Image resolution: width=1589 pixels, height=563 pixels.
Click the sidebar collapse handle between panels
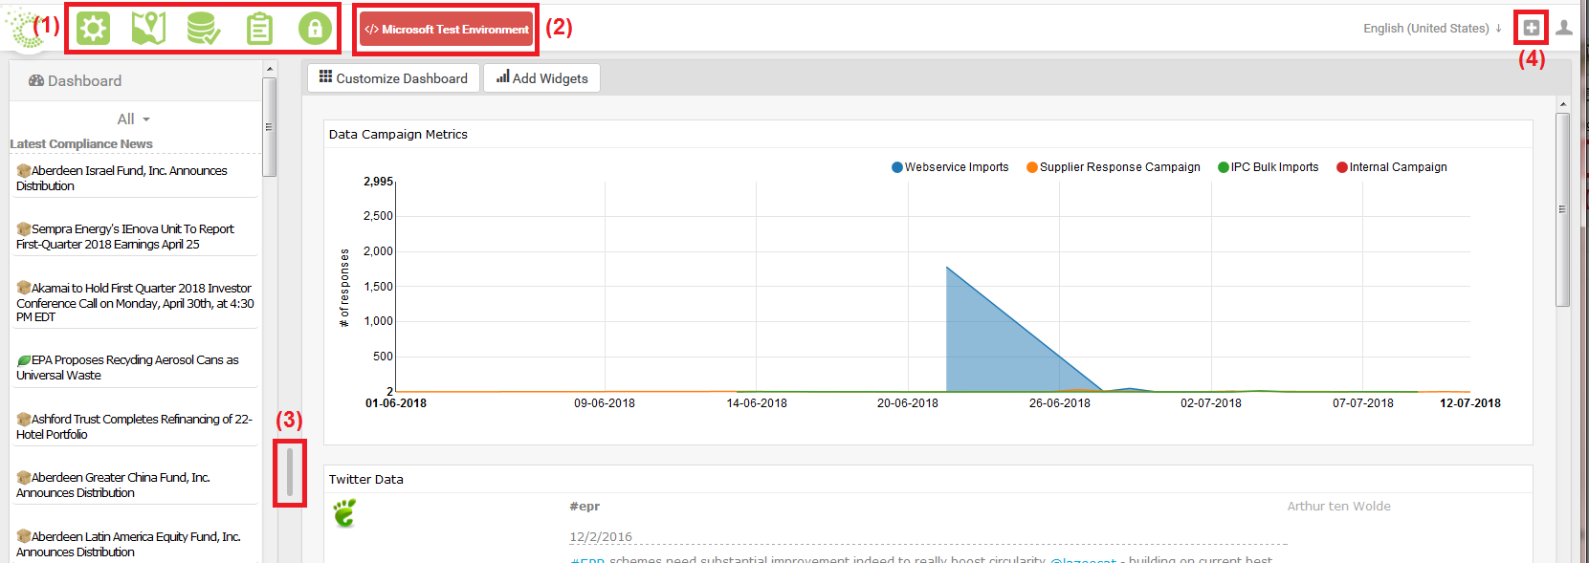click(x=290, y=472)
